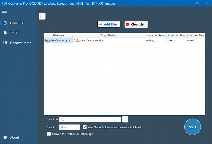Open the About page
This screenshot has height=144, width=212.
pyautogui.click(x=19, y=137)
